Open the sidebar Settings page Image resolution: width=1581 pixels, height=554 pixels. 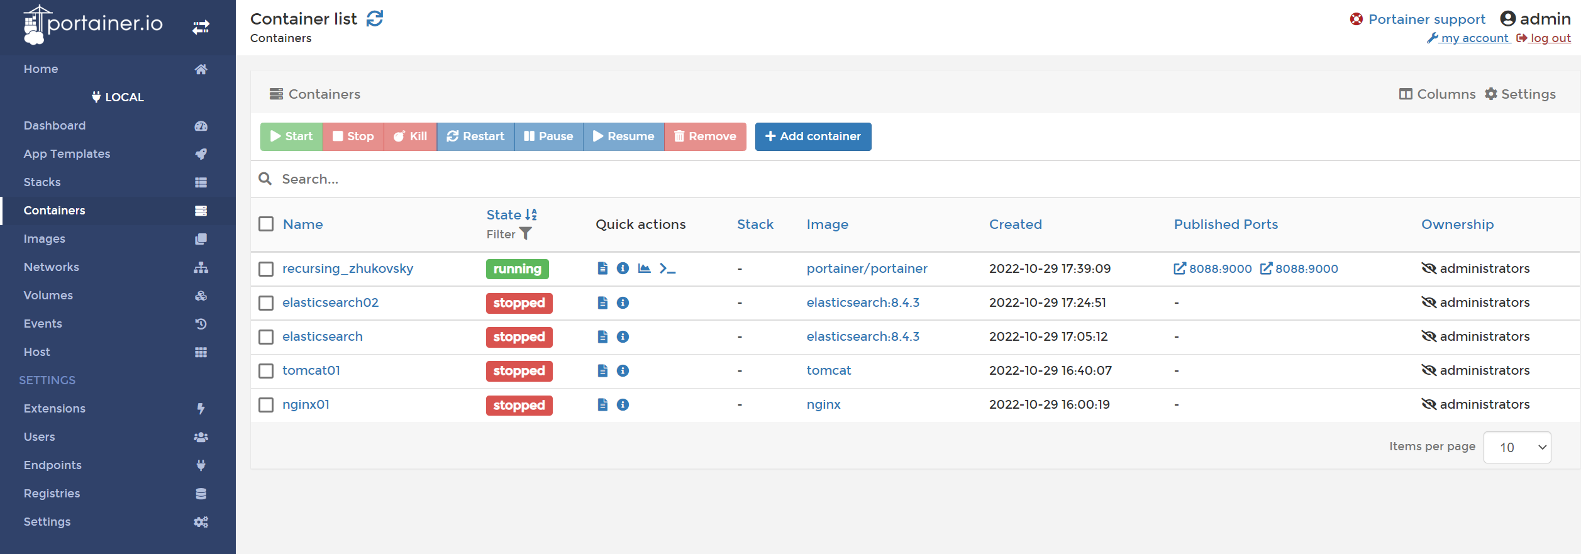(118, 522)
